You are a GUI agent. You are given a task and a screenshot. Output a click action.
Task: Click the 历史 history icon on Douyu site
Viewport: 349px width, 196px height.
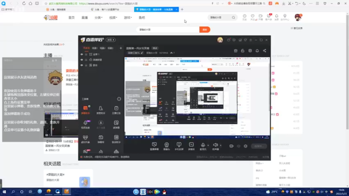[x=244, y=17]
